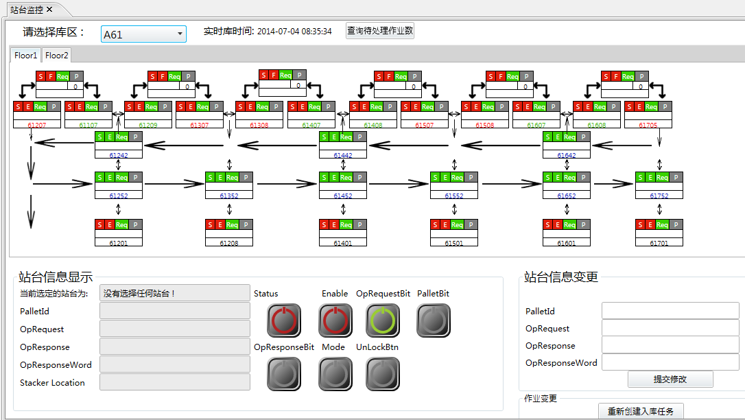Open the 库区 A61 dropdown
The height and width of the screenshot is (420, 745).
click(x=143, y=34)
